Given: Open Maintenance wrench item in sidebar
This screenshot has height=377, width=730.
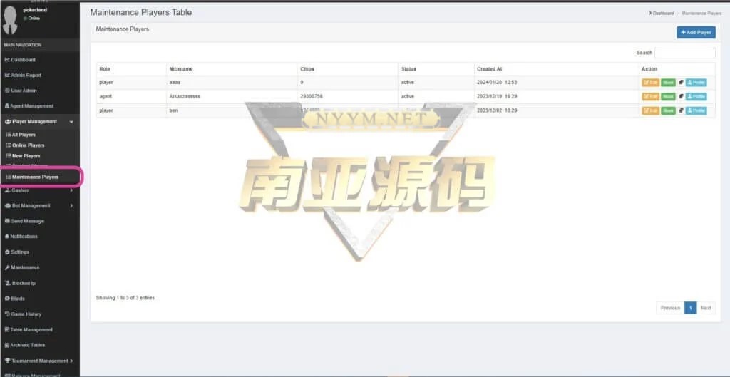Looking at the screenshot, I should tap(25, 267).
